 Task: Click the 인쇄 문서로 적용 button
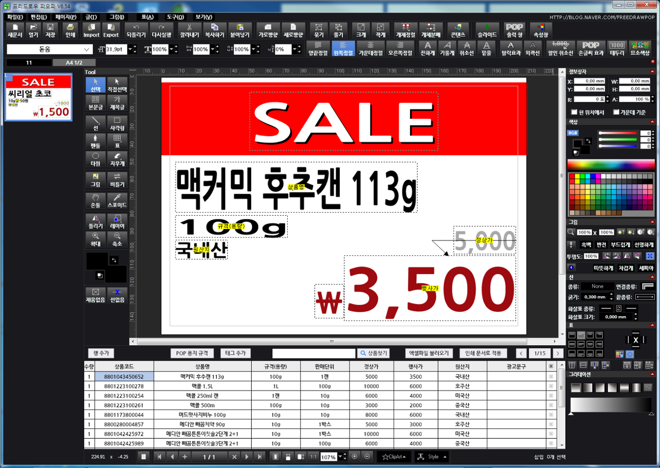tap(483, 353)
